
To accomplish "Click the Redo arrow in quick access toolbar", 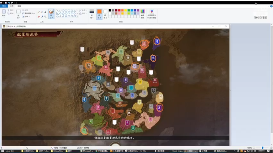I will (x=12, y=3).
